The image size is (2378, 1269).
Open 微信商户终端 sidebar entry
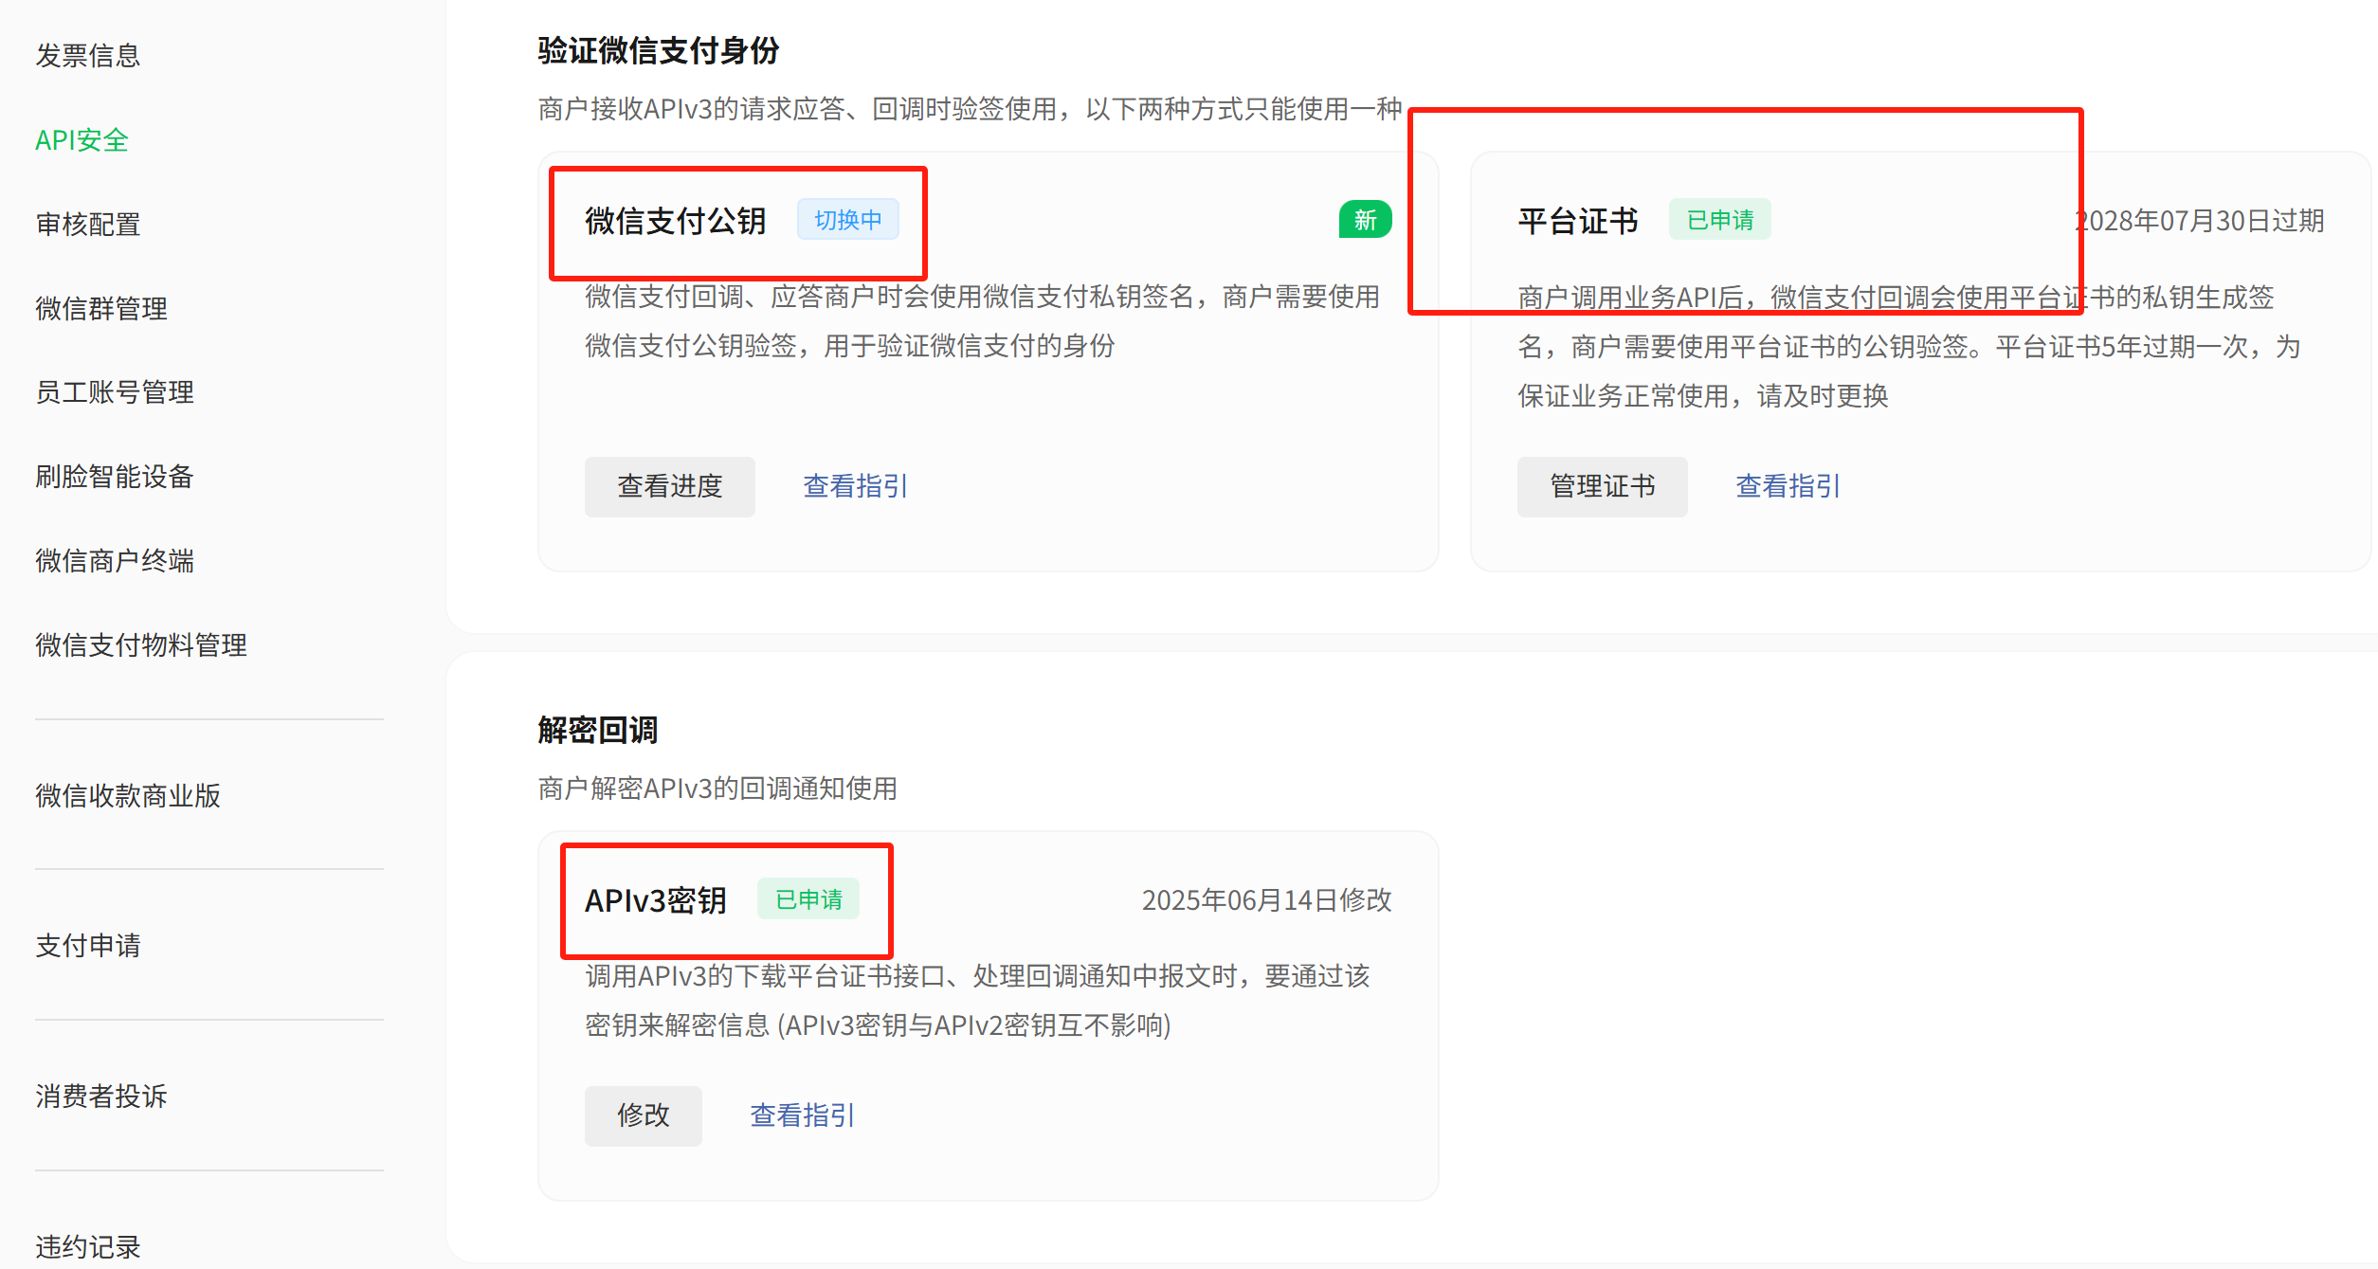pyautogui.click(x=115, y=561)
